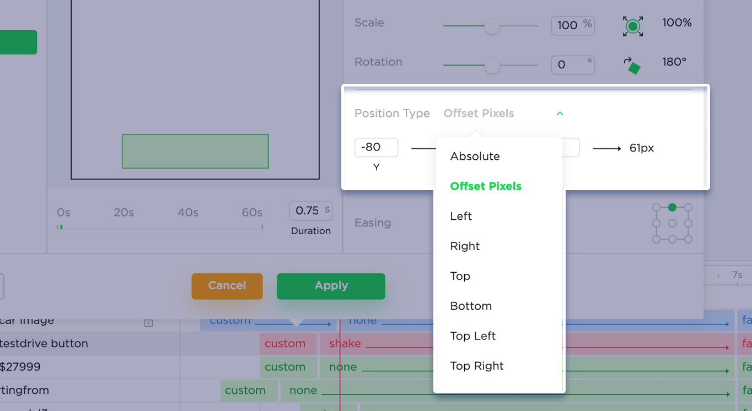Screen dimensions: 752x411
Task: Click the scale reset target icon
Action: coord(633,26)
